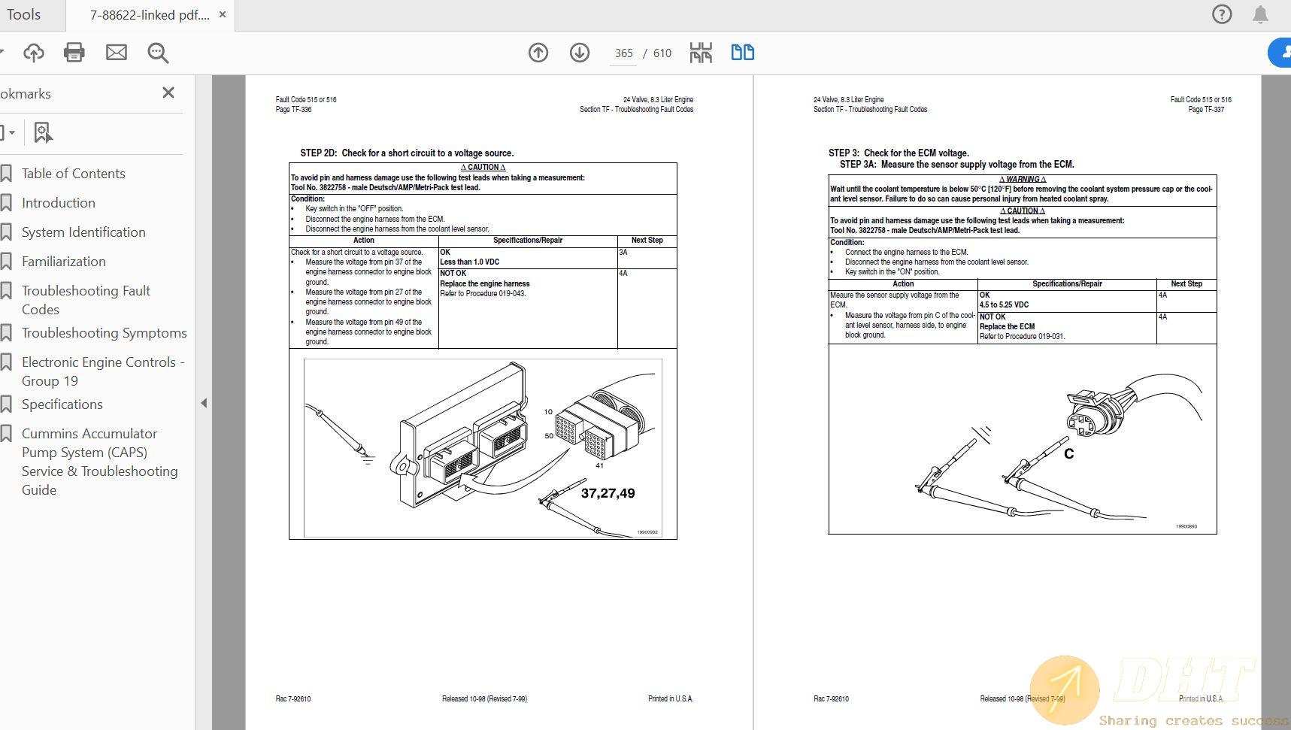Open the find text magnifier icon
The height and width of the screenshot is (730, 1291).
click(x=158, y=53)
